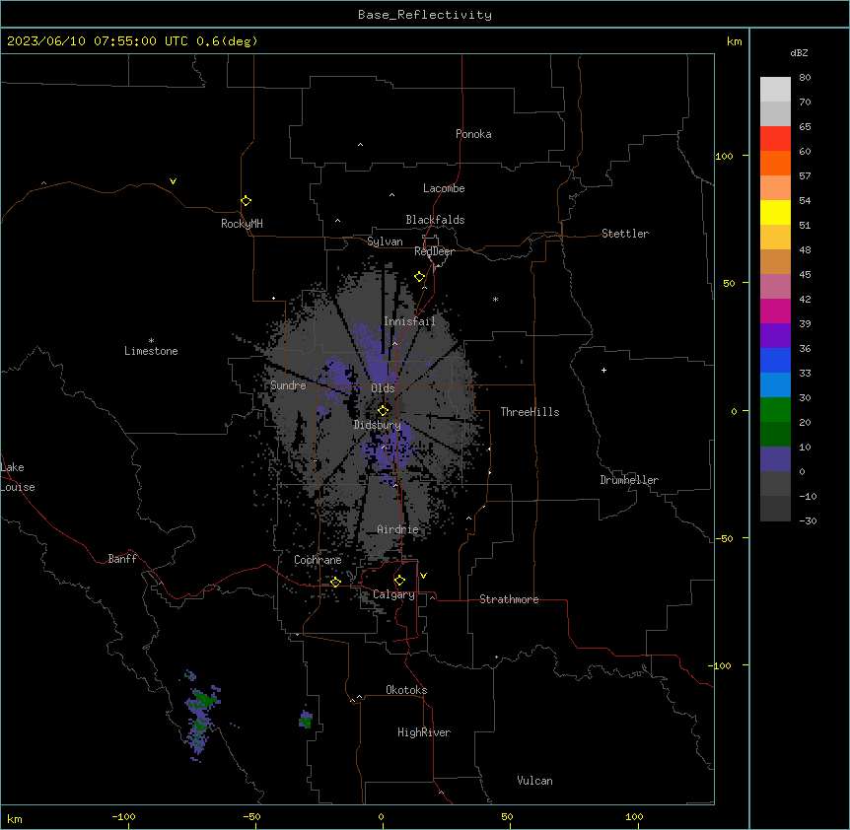Click the RedDeer city label
Image resolution: width=850 pixels, height=830 pixels.
(434, 251)
